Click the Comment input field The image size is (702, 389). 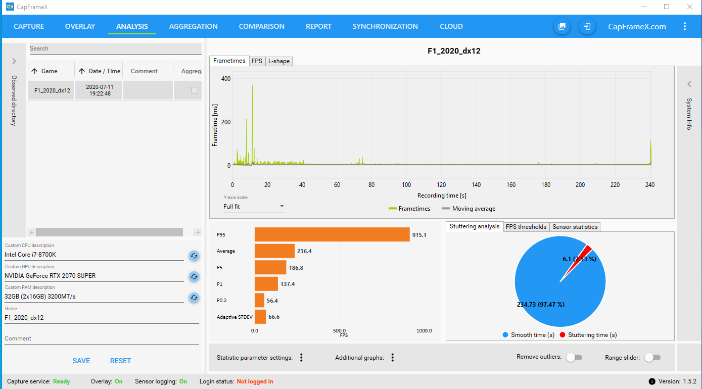coord(102,338)
